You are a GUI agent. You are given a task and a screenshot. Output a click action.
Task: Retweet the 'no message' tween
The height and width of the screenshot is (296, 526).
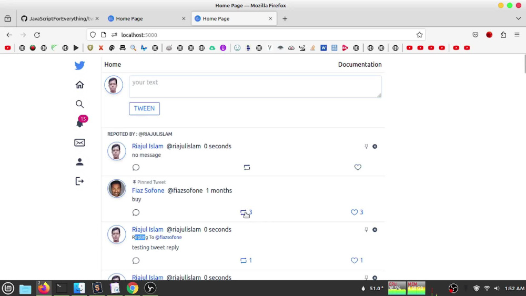247,167
